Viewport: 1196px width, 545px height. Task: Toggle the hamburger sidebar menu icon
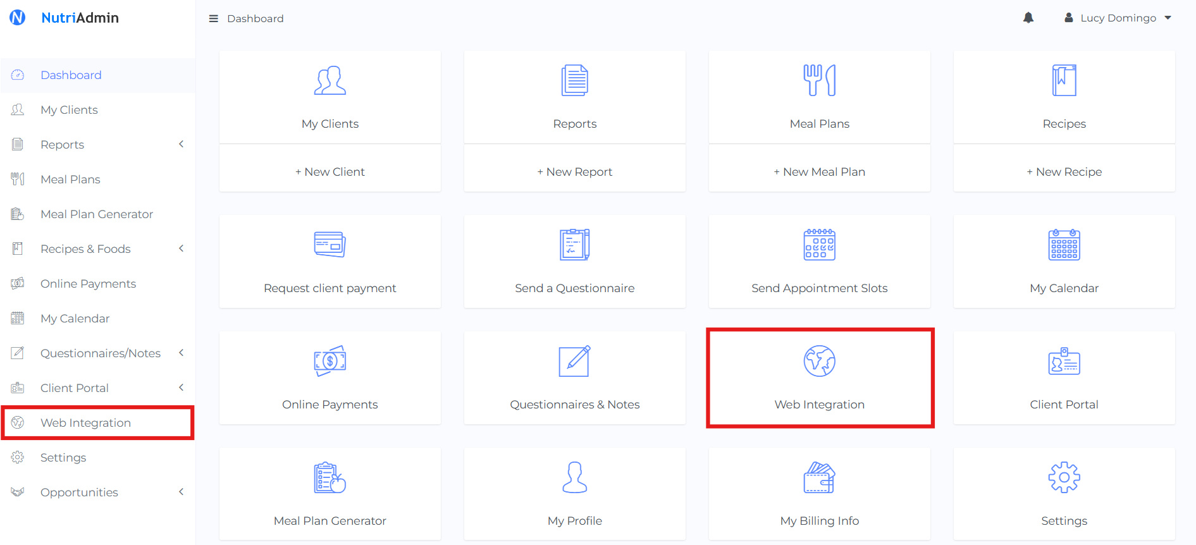[x=213, y=19]
